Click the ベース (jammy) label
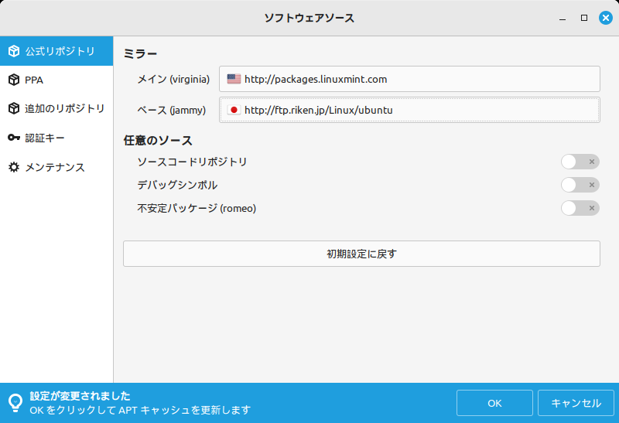This screenshot has height=423, width=619. [x=171, y=110]
